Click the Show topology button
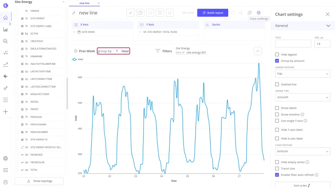 click(x=39, y=181)
